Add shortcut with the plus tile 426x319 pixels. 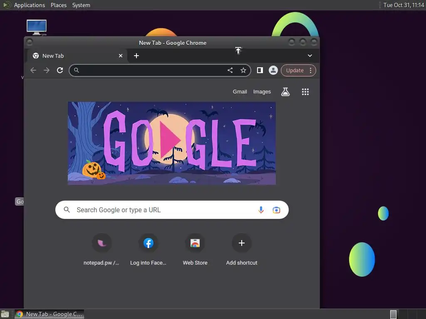[242, 250]
